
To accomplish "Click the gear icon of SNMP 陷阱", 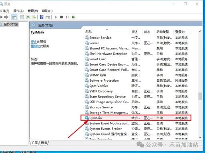I will (87, 75).
